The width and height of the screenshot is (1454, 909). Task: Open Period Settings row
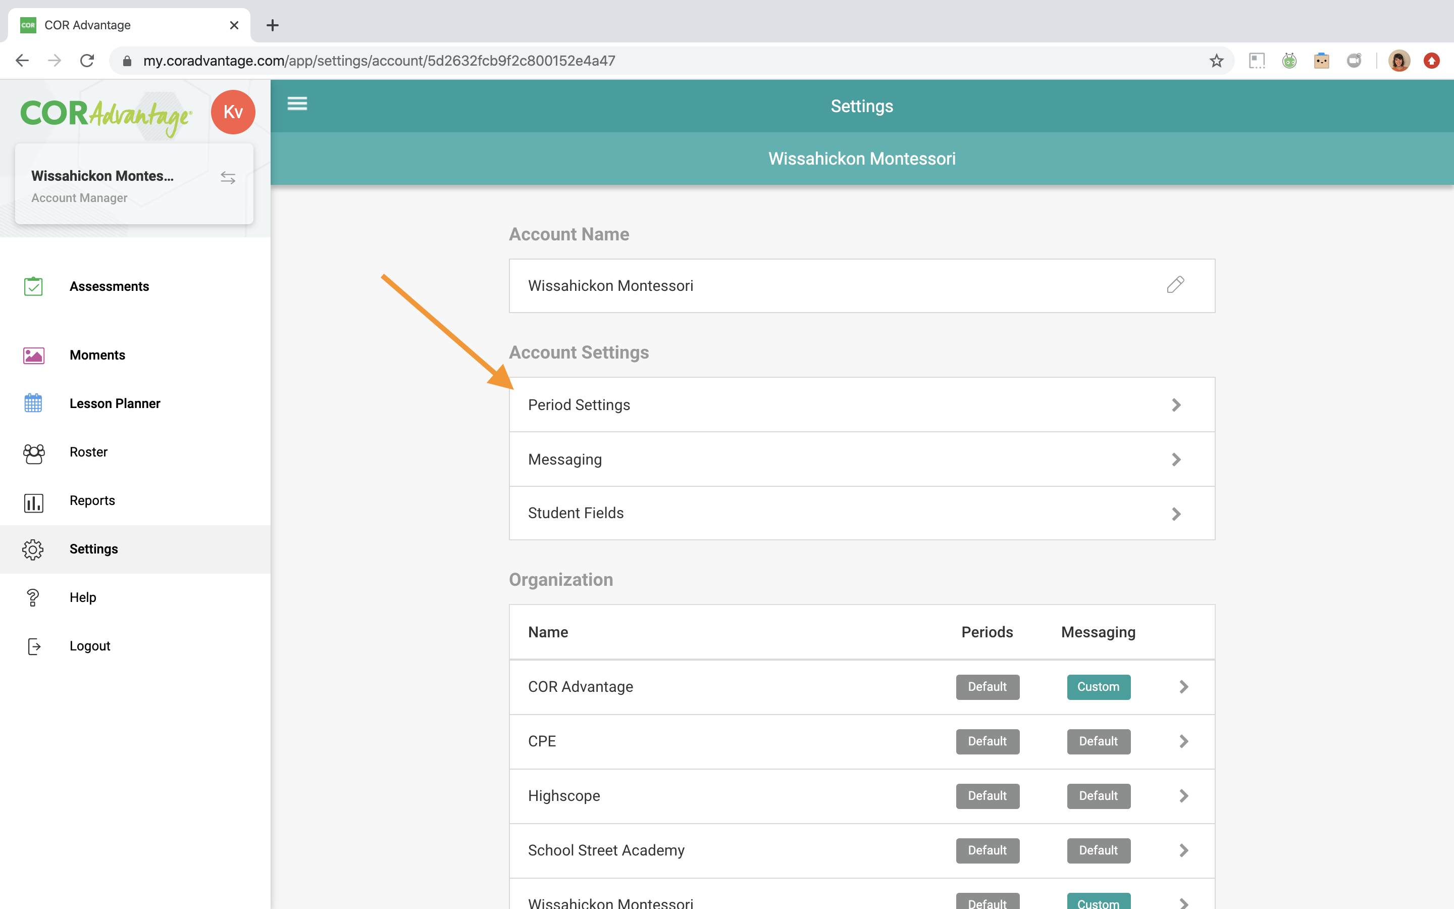click(862, 405)
